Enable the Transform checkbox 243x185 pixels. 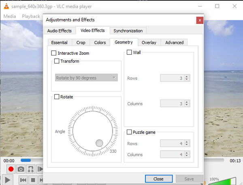pyautogui.click(x=57, y=61)
